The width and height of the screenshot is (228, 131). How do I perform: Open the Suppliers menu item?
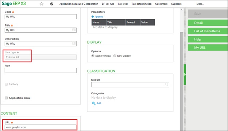176,4
